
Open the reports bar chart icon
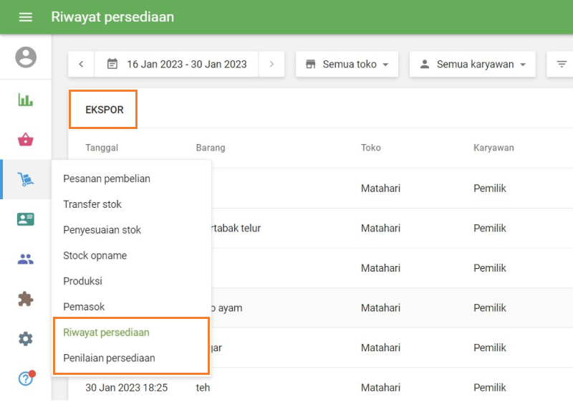tap(26, 100)
